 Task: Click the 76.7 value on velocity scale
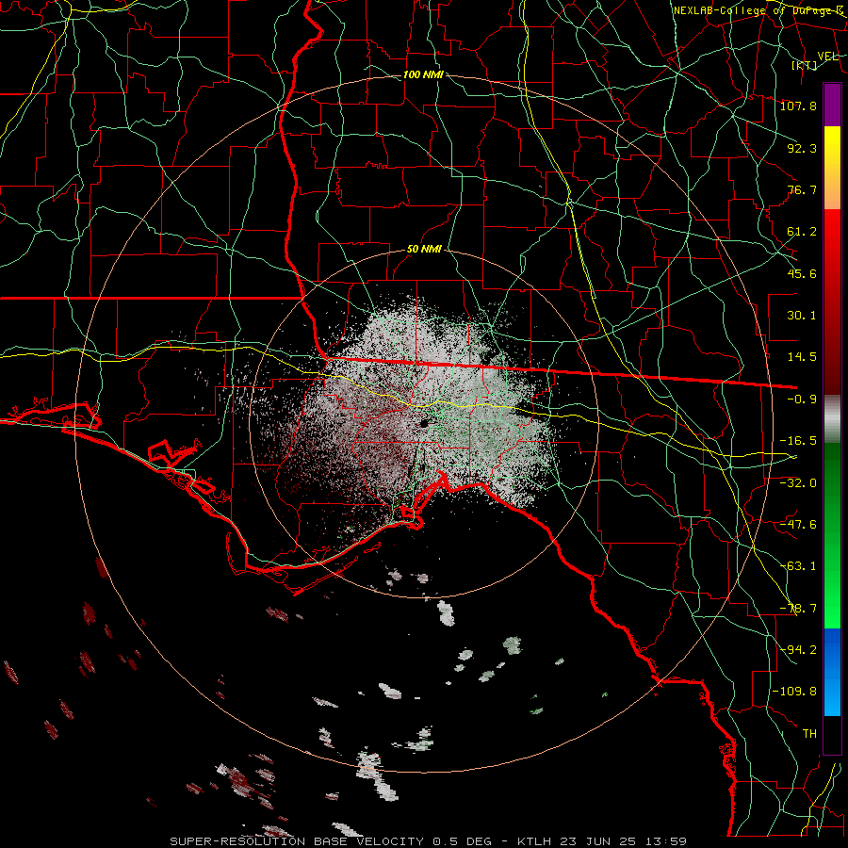(x=802, y=189)
